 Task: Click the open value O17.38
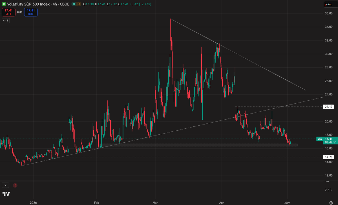pos(89,4)
